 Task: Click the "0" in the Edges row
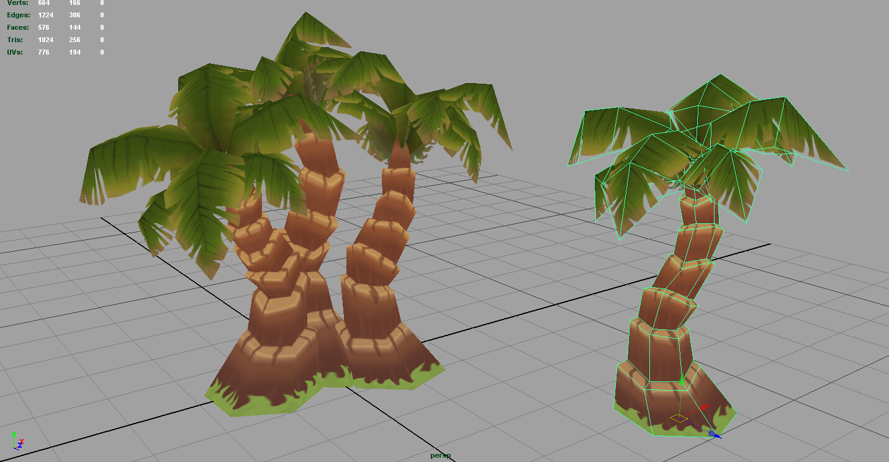pyautogui.click(x=102, y=15)
